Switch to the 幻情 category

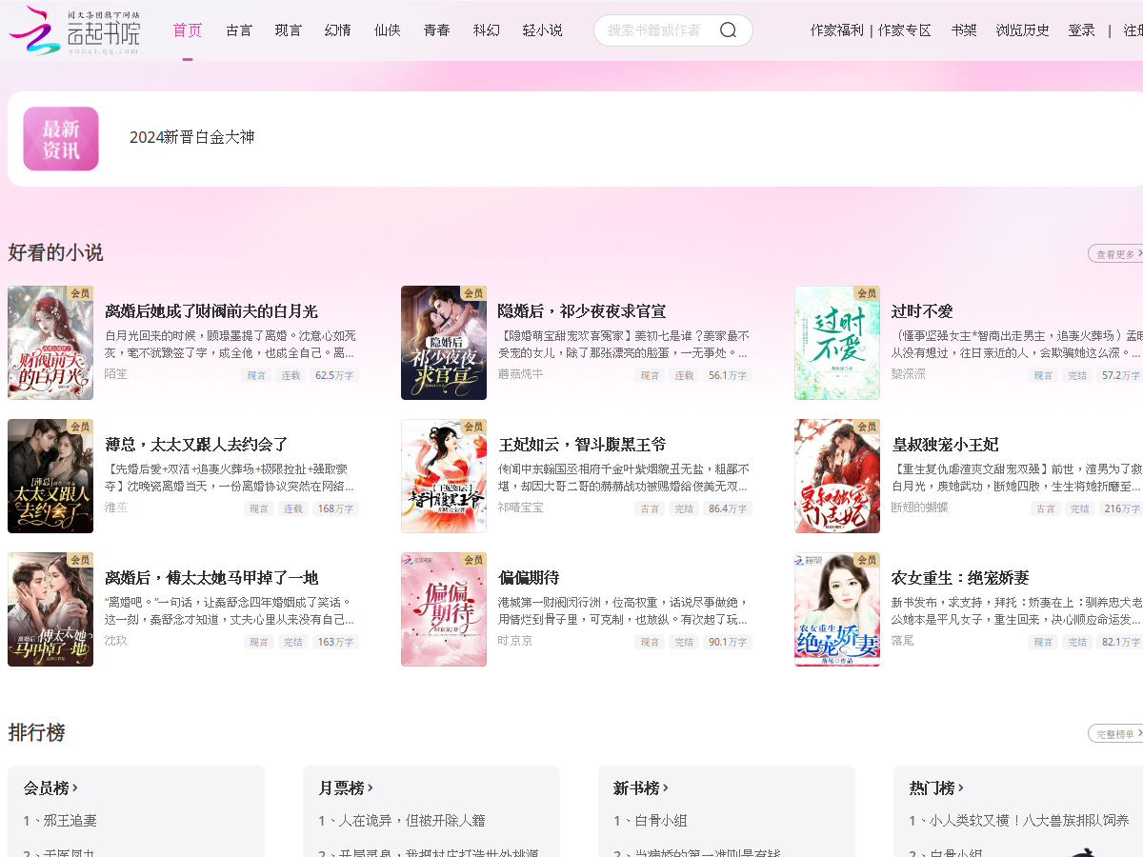tap(338, 30)
